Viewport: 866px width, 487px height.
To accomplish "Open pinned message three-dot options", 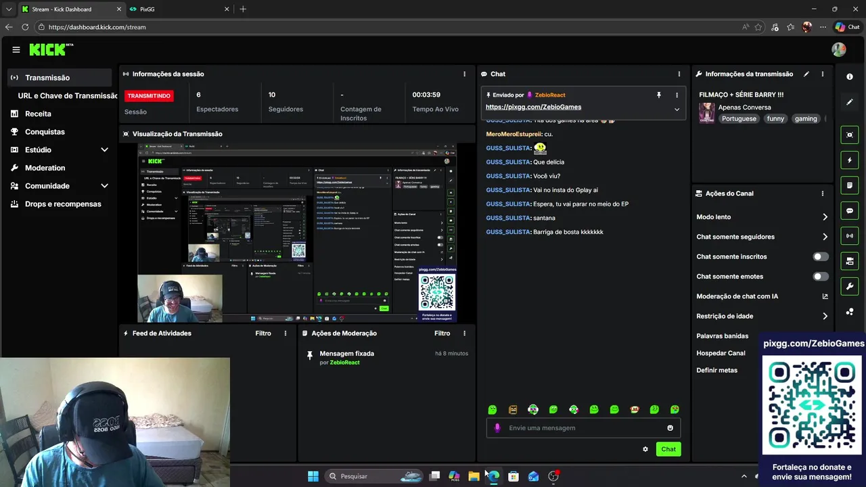I will click(x=677, y=95).
